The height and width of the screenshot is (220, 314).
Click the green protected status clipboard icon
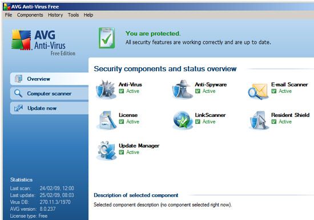107,38
